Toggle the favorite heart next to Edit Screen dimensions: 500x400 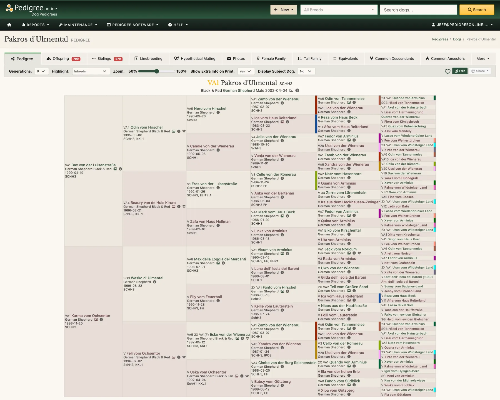tap(447, 71)
